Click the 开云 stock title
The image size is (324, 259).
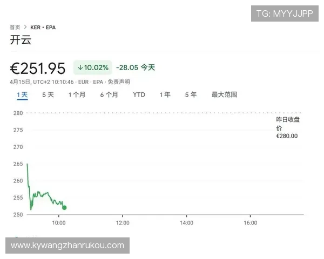click(21, 39)
